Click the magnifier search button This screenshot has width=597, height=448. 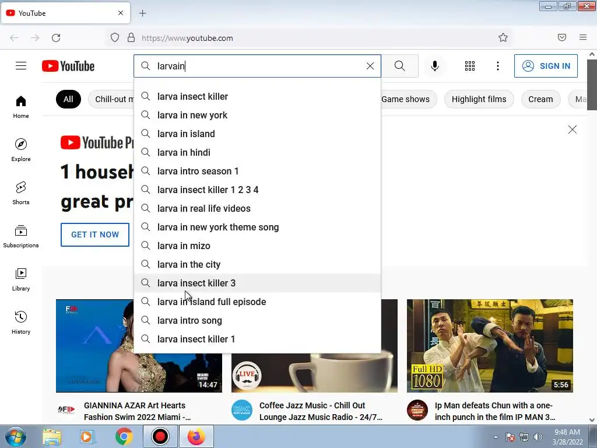pyautogui.click(x=400, y=66)
